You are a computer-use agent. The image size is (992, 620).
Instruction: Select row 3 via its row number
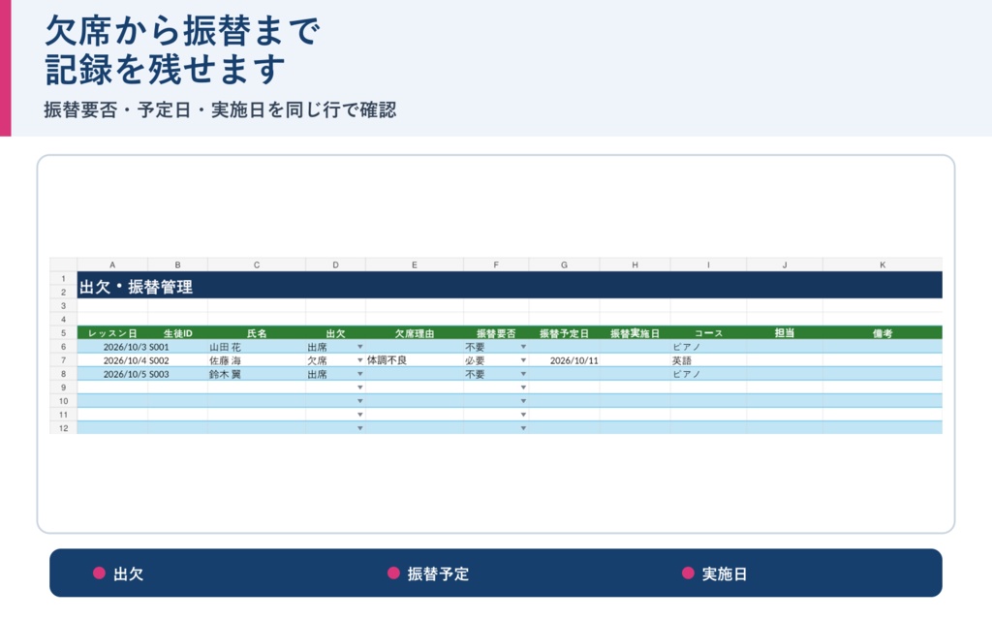(63, 305)
